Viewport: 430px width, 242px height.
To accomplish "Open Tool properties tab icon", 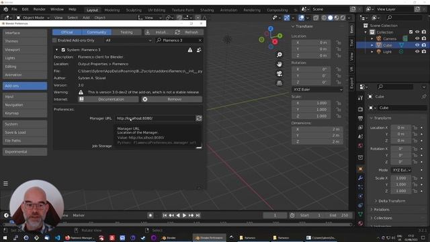I will (360, 98).
